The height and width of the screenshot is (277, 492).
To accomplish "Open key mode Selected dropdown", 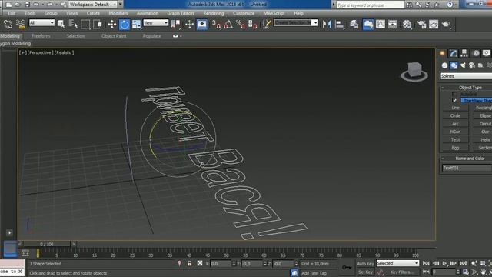I will pyautogui.click(x=397, y=263).
